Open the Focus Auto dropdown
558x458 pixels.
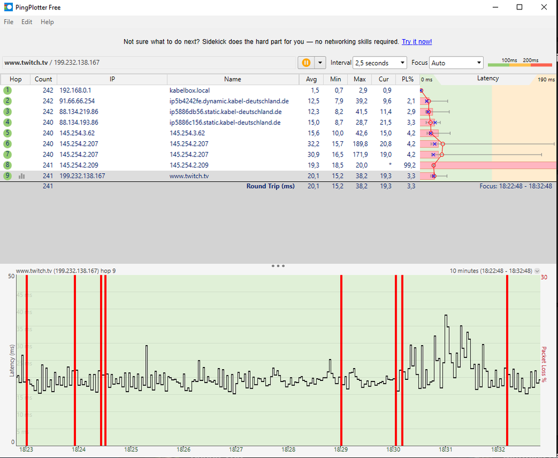point(456,63)
